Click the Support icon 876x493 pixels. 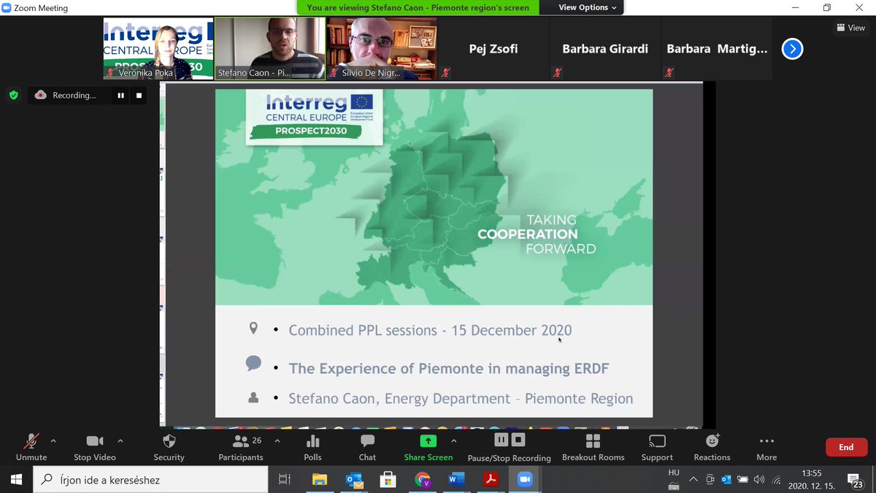(656, 446)
